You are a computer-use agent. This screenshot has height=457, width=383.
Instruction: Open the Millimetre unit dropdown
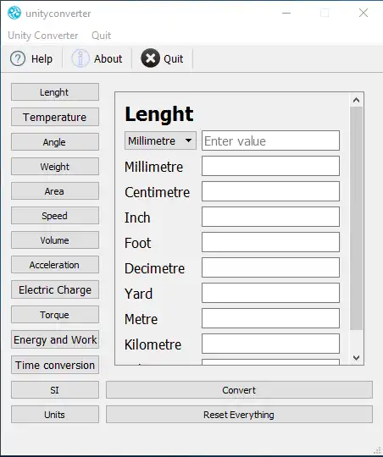point(160,140)
